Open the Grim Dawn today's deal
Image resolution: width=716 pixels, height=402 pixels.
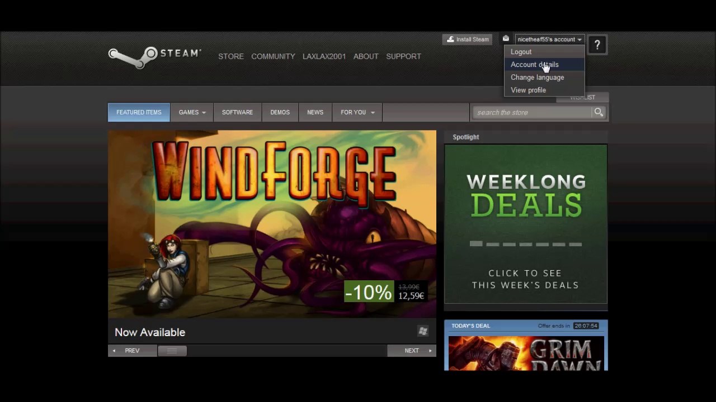(x=526, y=353)
